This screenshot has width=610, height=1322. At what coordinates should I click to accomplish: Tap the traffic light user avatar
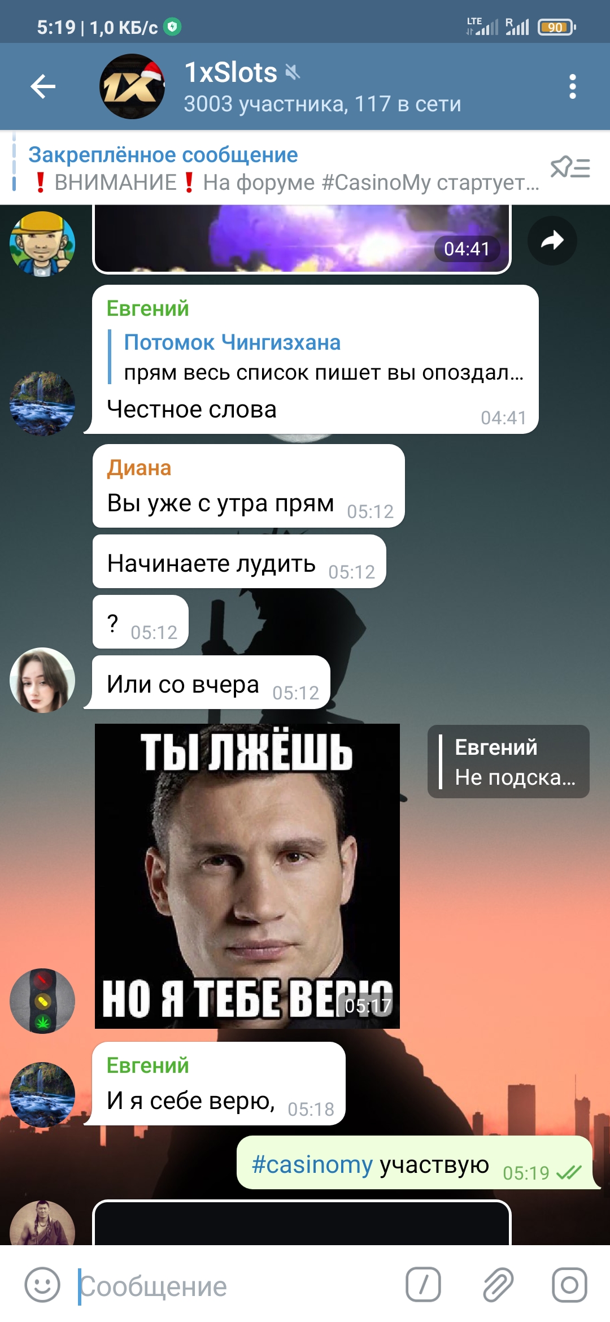coord(42,1001)
